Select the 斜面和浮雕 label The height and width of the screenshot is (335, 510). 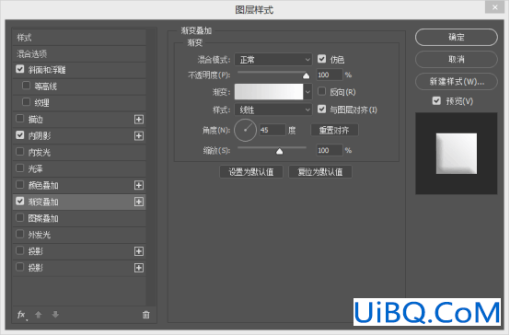click(x=47, y=70)
